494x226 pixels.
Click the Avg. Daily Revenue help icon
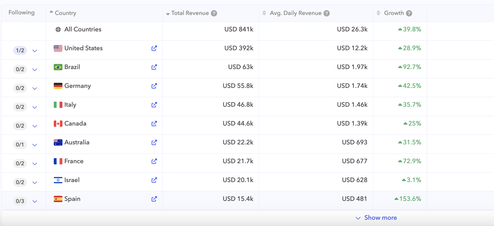[x=327, y=13]
